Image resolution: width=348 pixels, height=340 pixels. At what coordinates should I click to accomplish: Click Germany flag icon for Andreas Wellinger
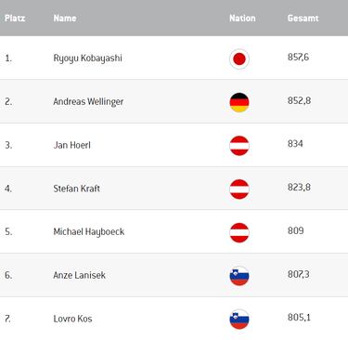coord(239,102)
